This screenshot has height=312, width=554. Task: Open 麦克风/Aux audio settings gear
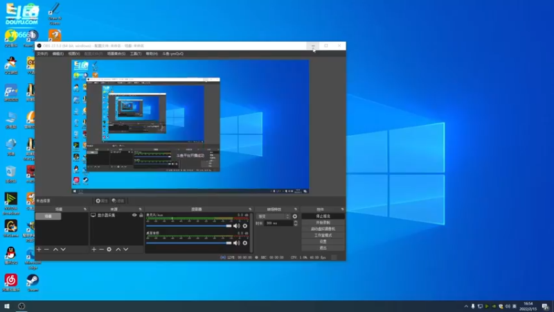click(245, 226)
